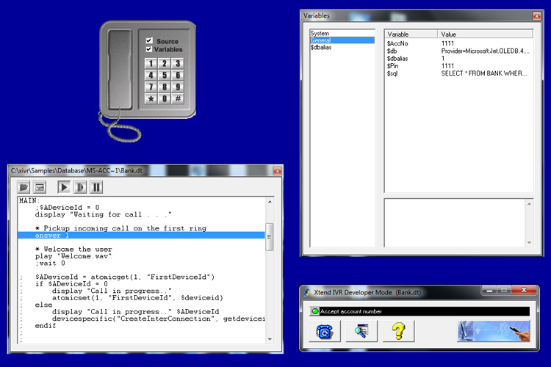Image resolution: width=551 pixels, height=367 pixels.
Task: Select General in the Variables category list
Action: tap(342, 40)
